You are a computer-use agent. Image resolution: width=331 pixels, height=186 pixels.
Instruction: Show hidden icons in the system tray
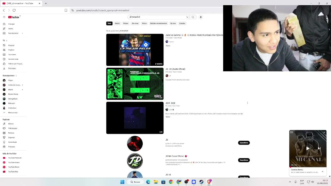tap(290, 182)
